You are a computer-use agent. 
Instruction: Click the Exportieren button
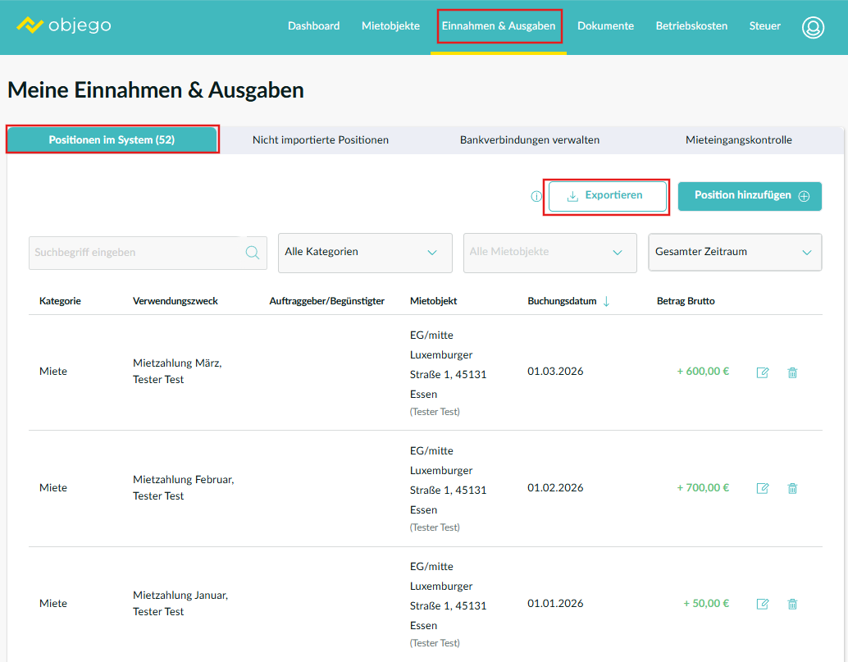click(x=606, y=196)
